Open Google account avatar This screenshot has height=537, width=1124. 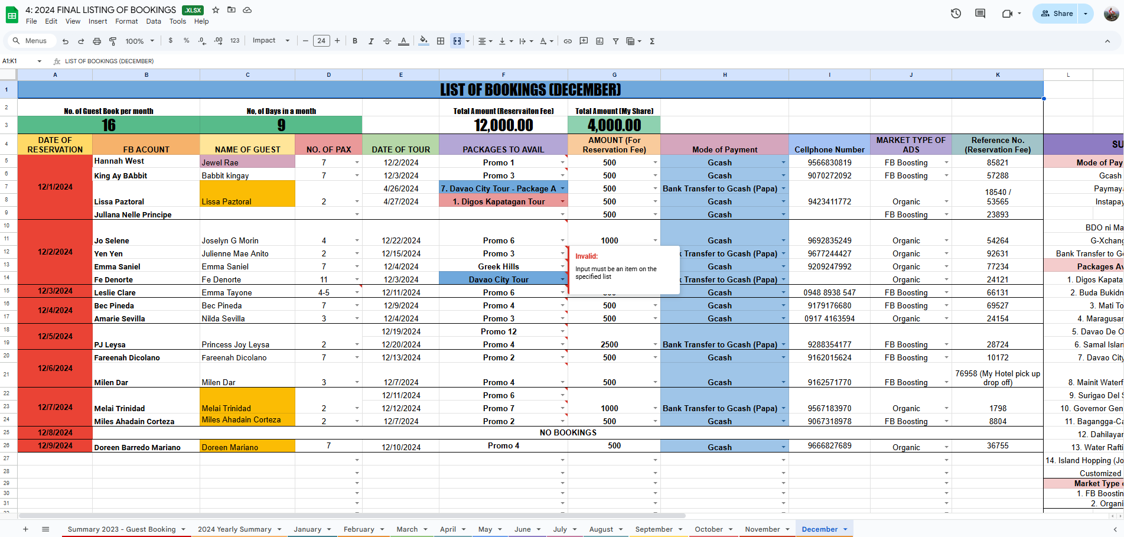[1111, 14]
